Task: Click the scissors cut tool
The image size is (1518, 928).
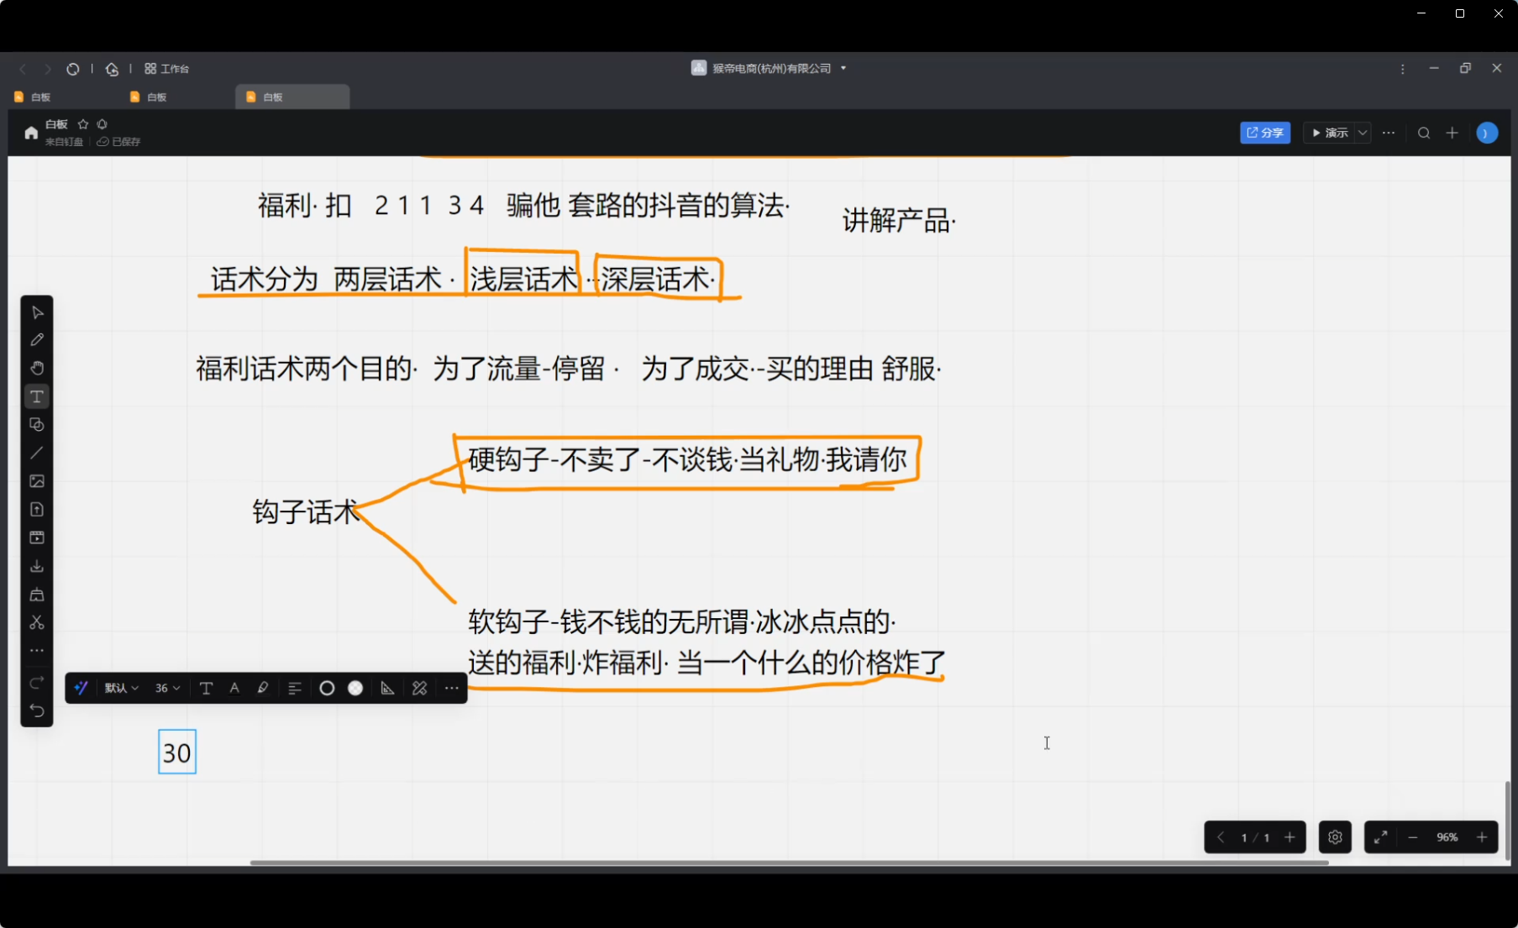Action: point(37,622)
